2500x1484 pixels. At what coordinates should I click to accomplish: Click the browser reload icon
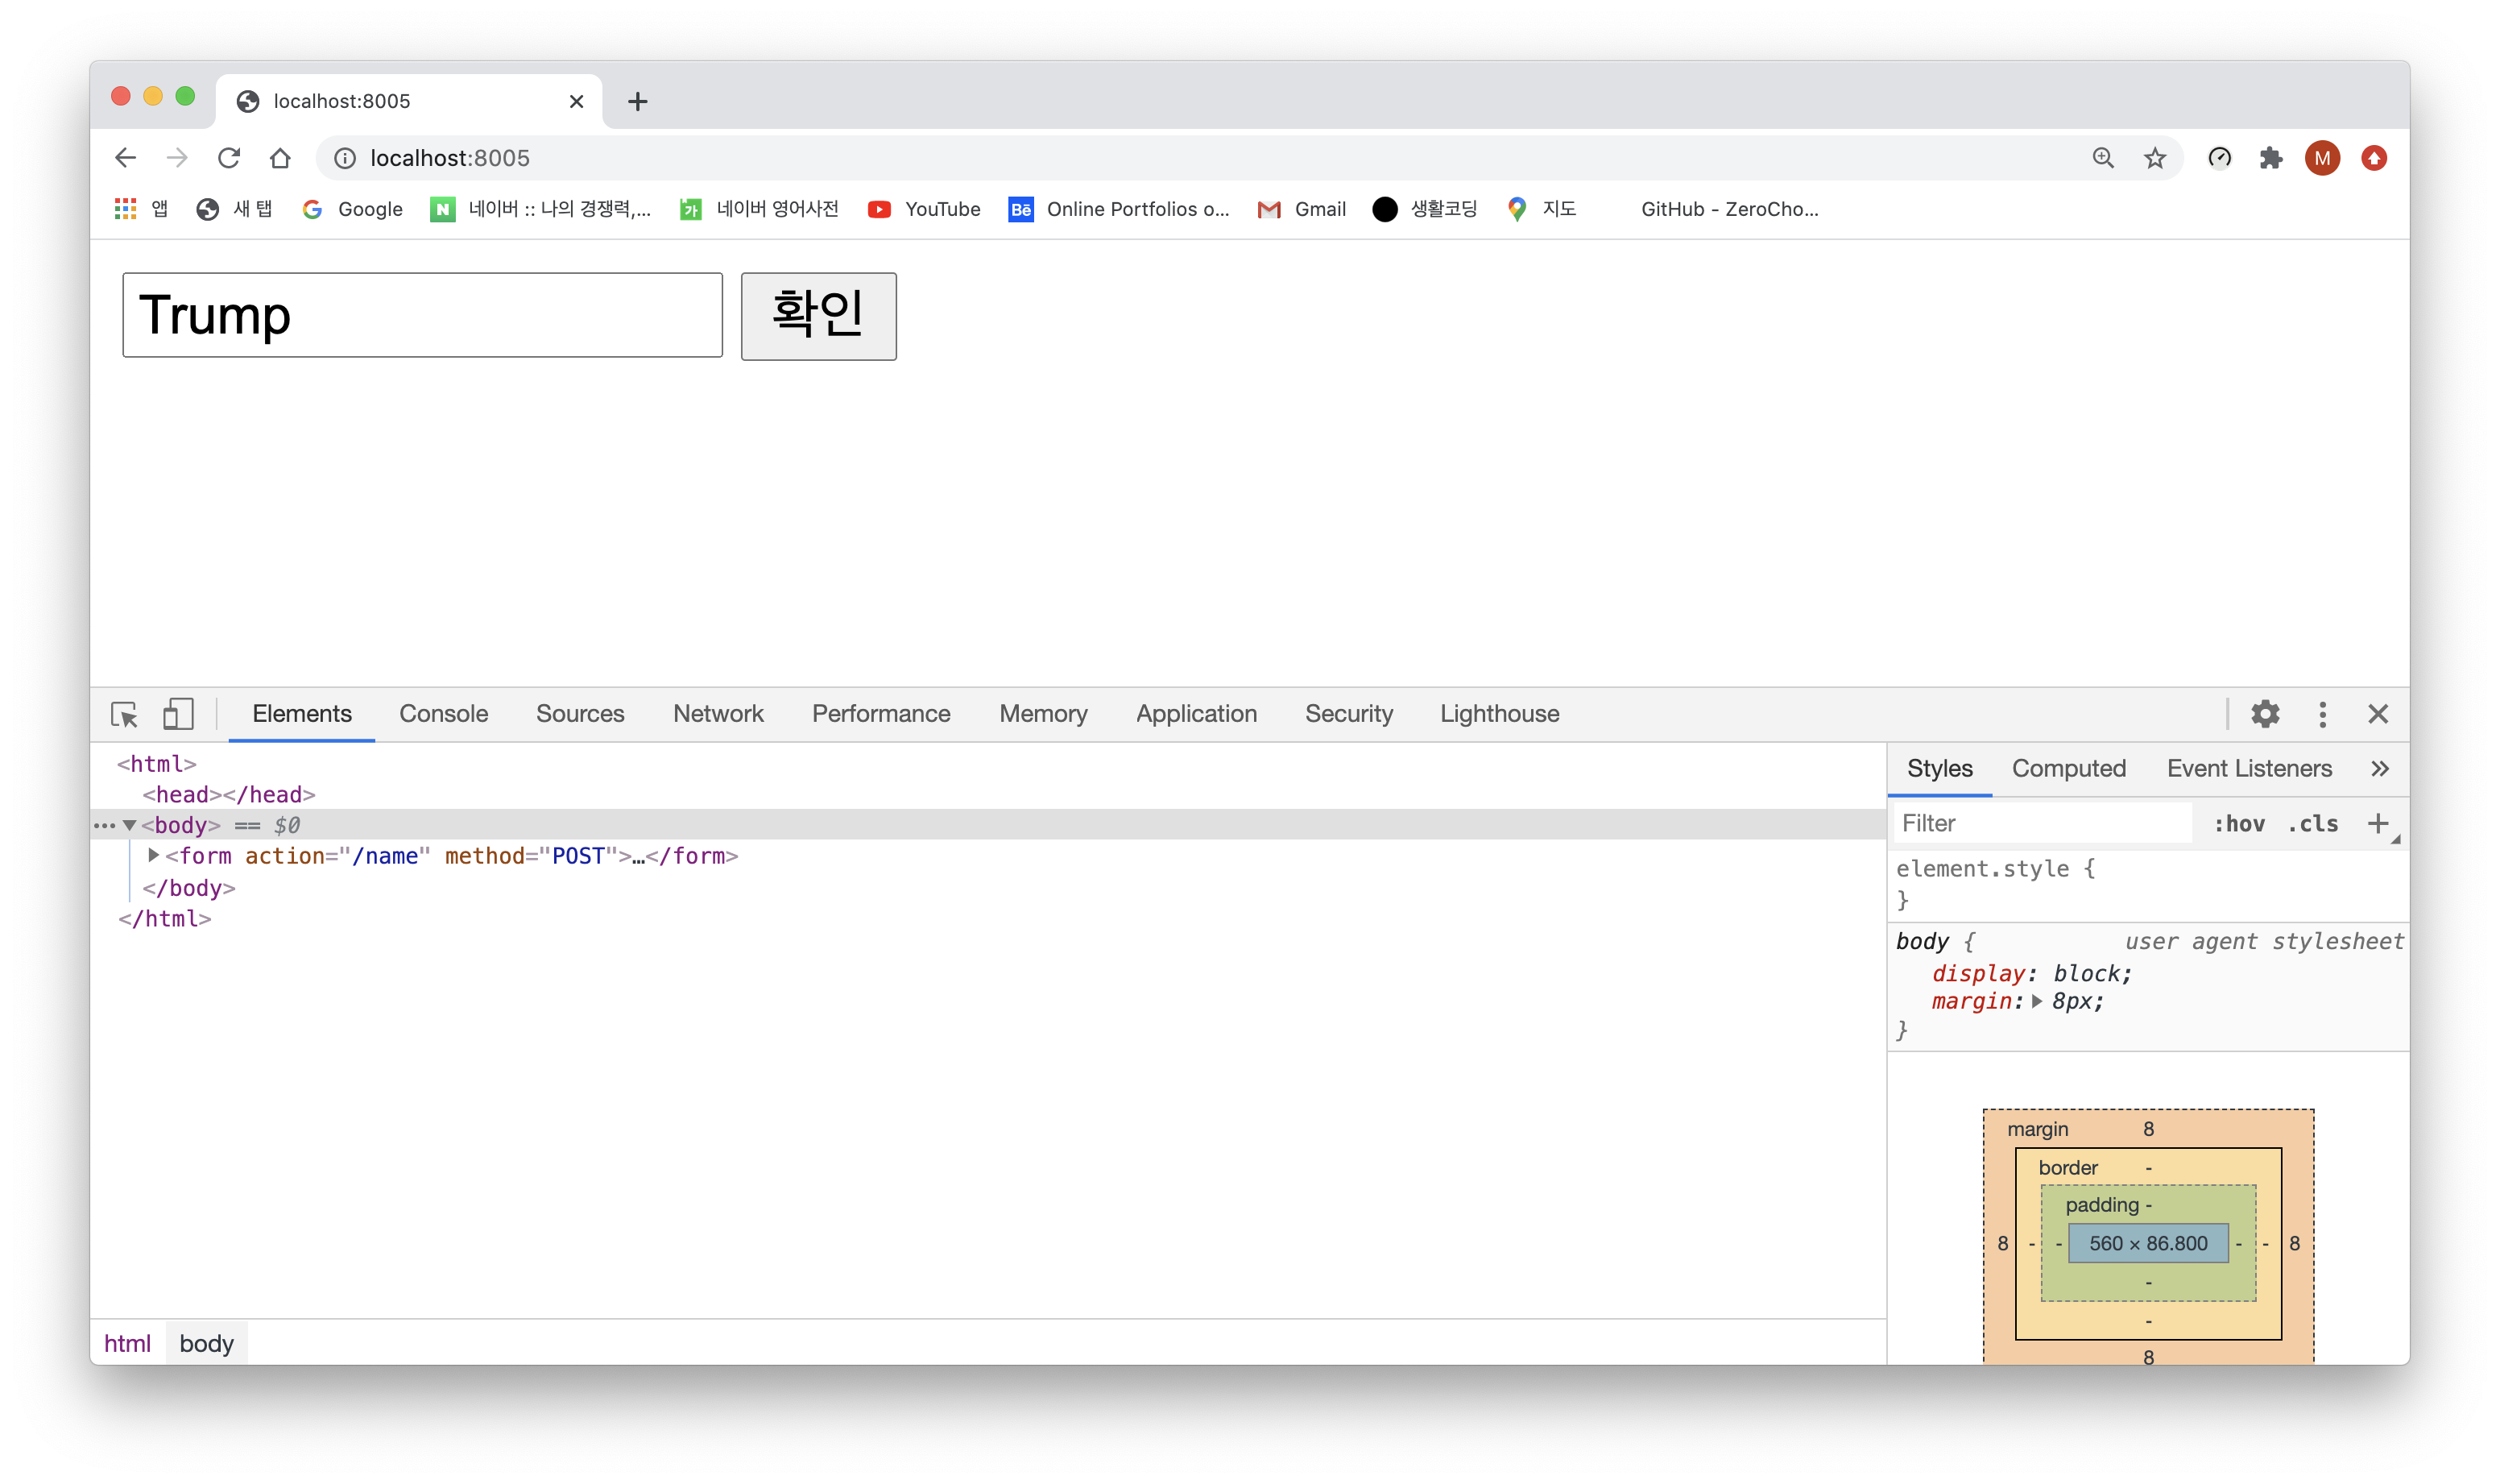tap(229, 158)
